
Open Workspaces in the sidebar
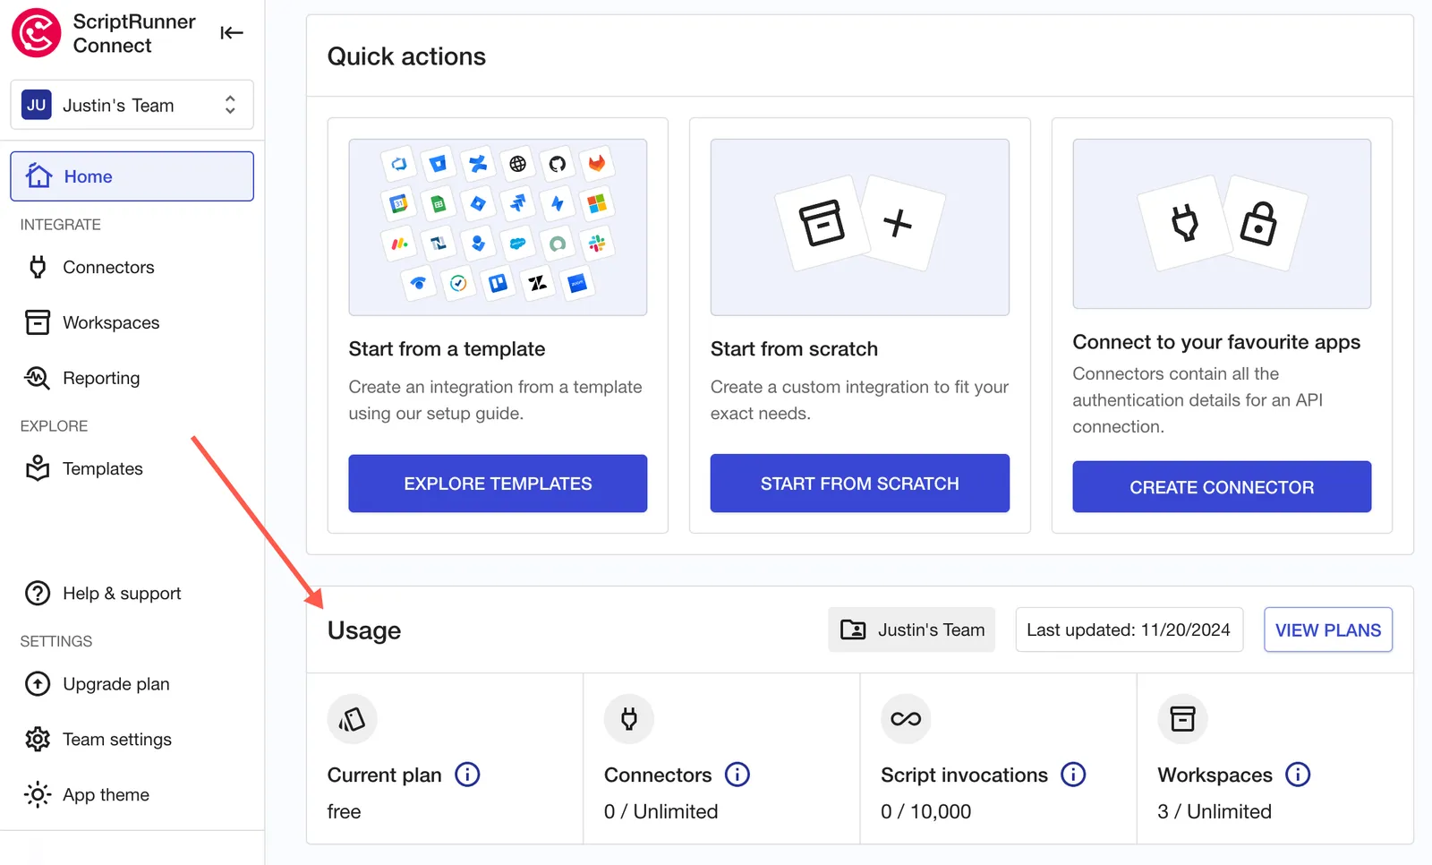[x=132, y=322]
